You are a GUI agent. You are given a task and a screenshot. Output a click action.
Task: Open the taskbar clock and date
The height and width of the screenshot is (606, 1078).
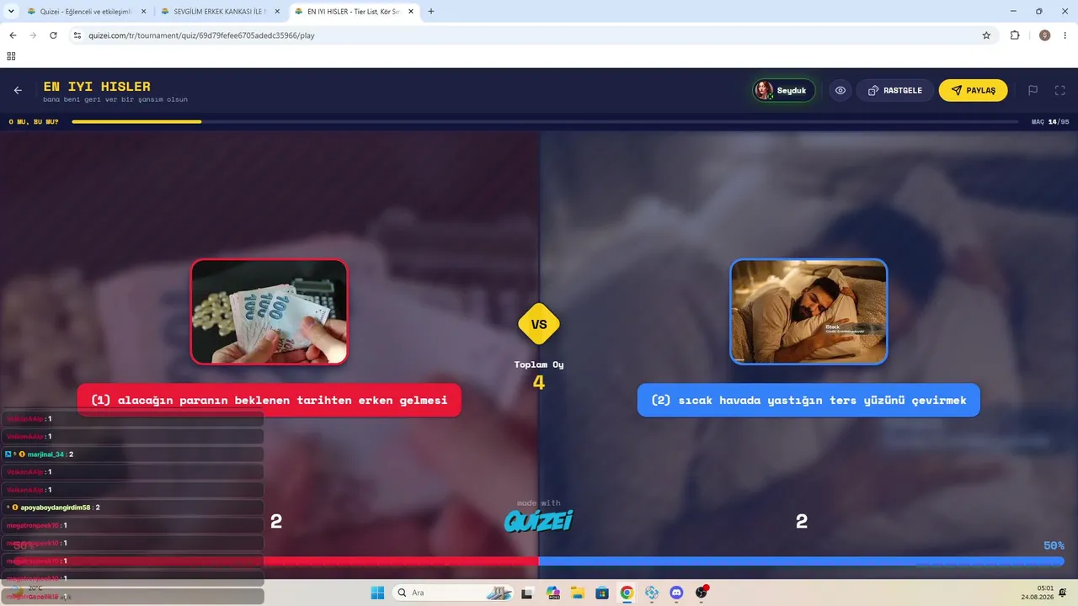click(x=1037, y=593)
